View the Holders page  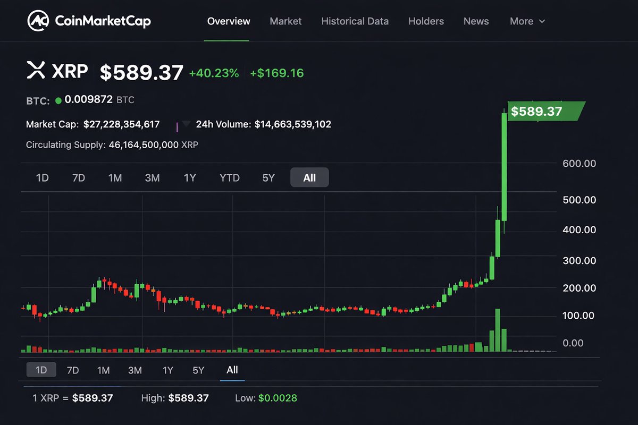(x=426, y=21)
